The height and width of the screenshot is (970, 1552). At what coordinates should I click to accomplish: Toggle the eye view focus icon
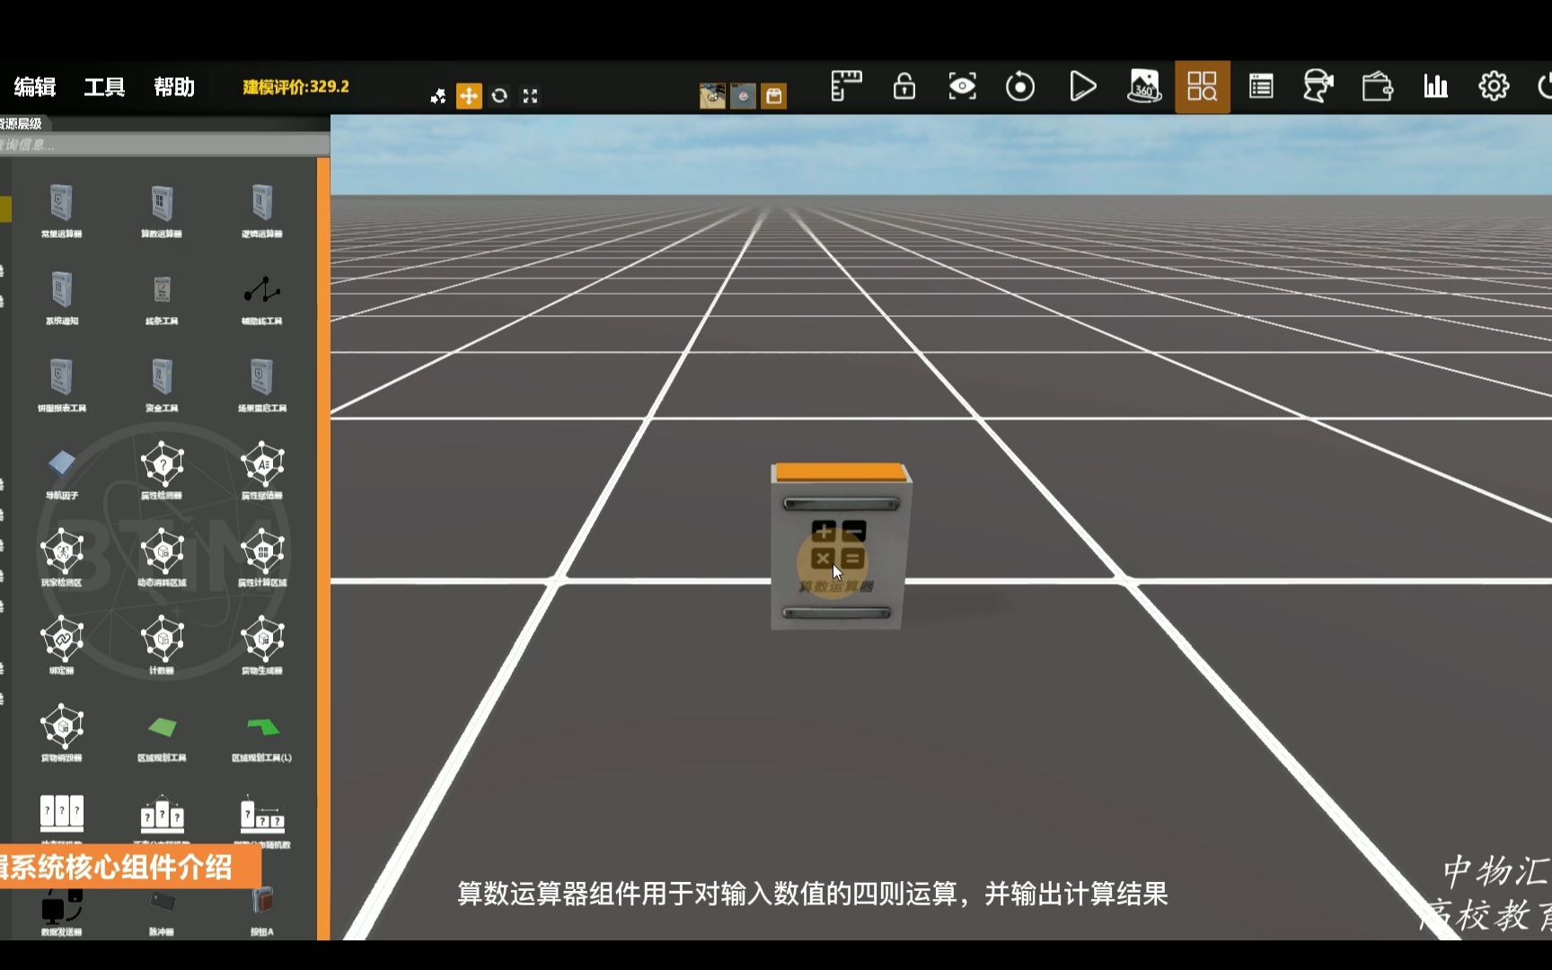click(x=962, y=87)
